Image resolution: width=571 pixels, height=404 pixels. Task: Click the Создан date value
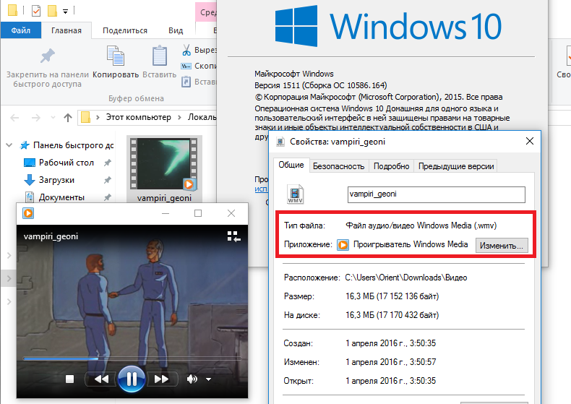tap(391, 343)
